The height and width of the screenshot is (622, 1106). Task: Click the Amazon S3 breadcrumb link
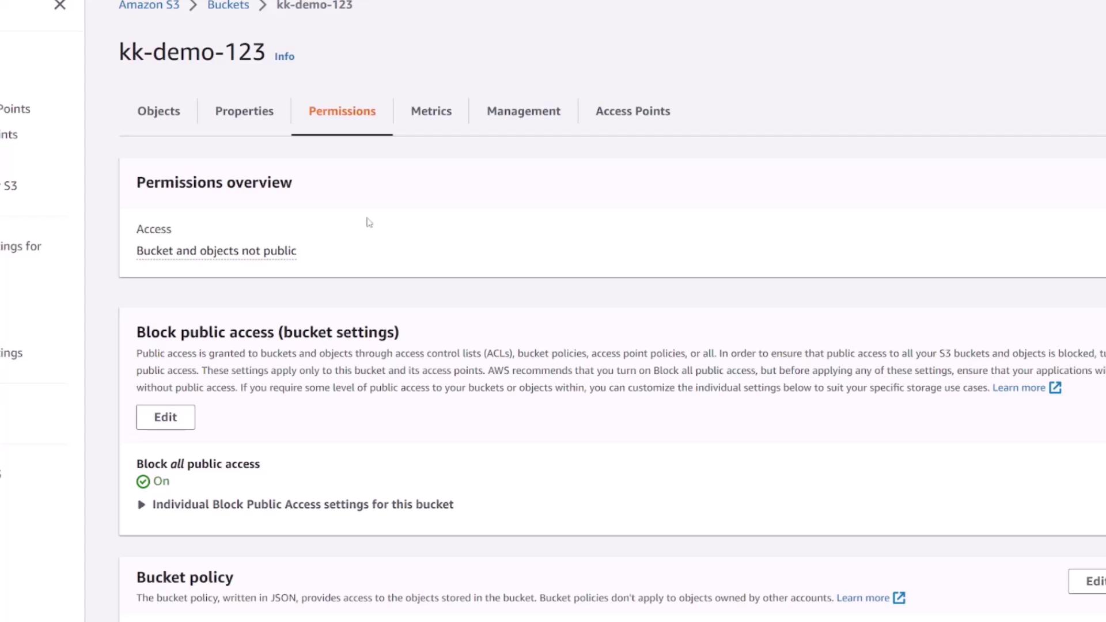click(149, 5)
